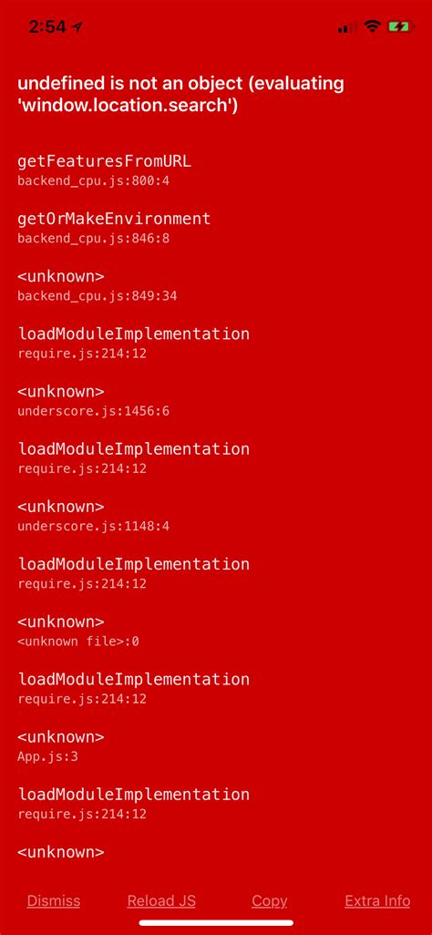The image size is (432, 935).
Task: Tap the 2:54 clock in status bar
Action: pyautogui.click(x=47, y=26)
